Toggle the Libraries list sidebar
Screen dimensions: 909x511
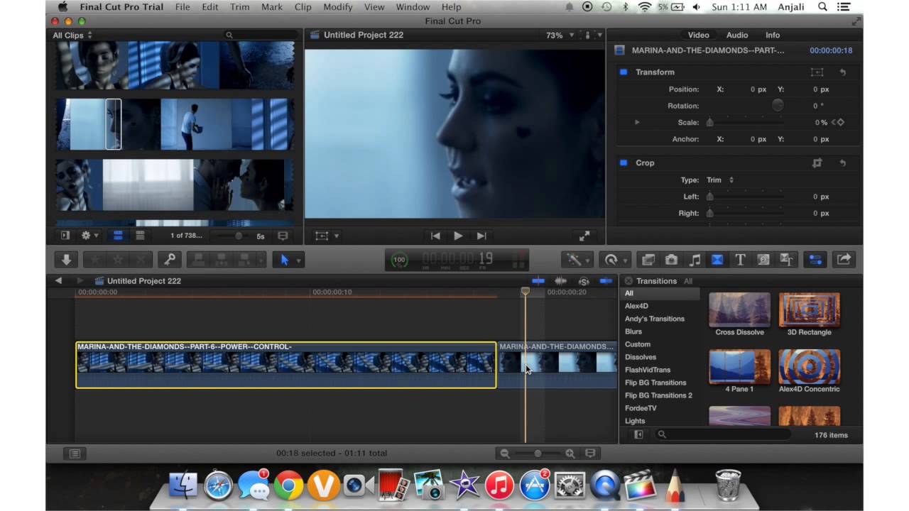coord(65,236)
